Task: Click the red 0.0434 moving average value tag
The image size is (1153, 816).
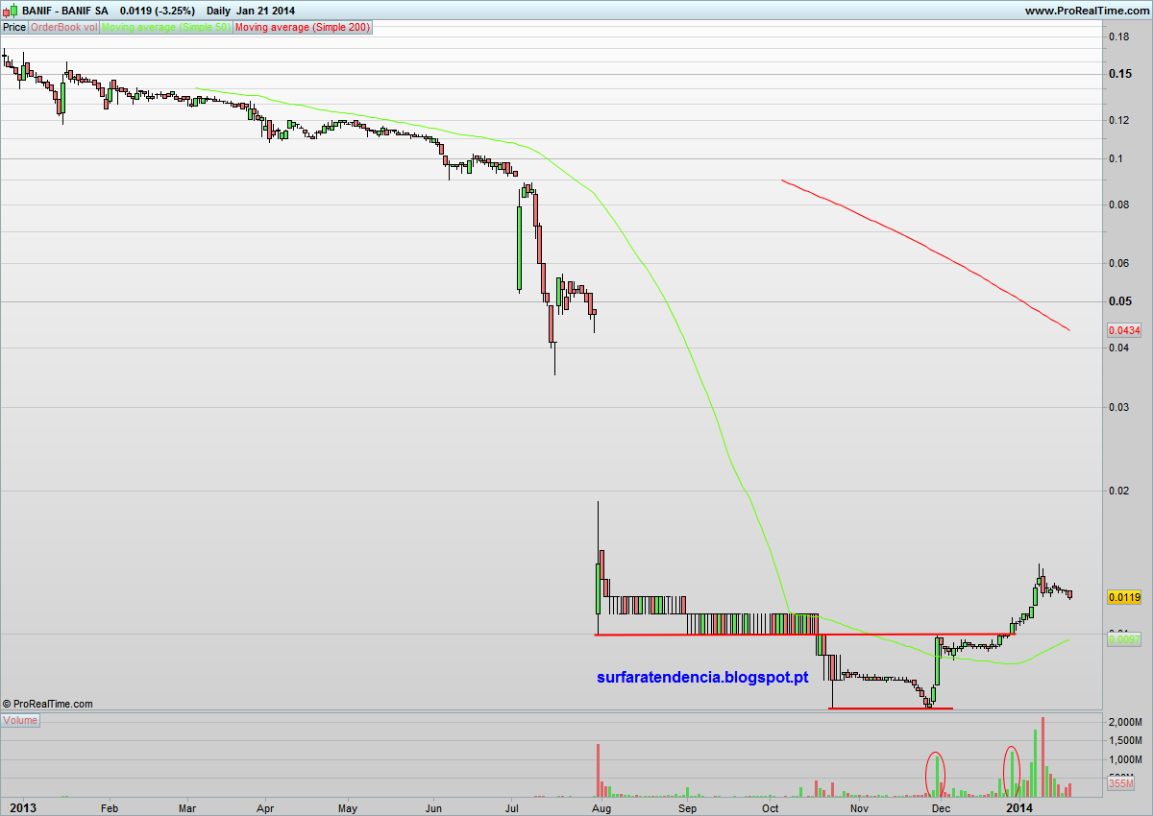Action: pyautogui.click(x=1124, y=329)
